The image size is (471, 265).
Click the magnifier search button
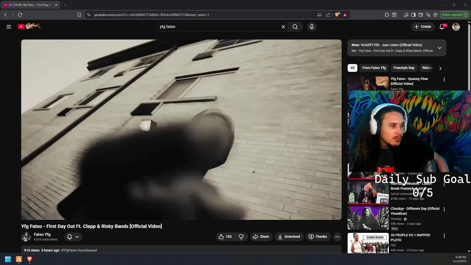[x=295, y=26]
